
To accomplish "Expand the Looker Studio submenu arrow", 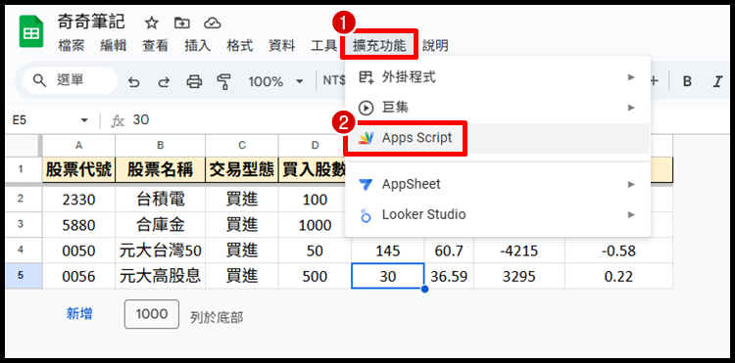I will (x=631, y=214).
